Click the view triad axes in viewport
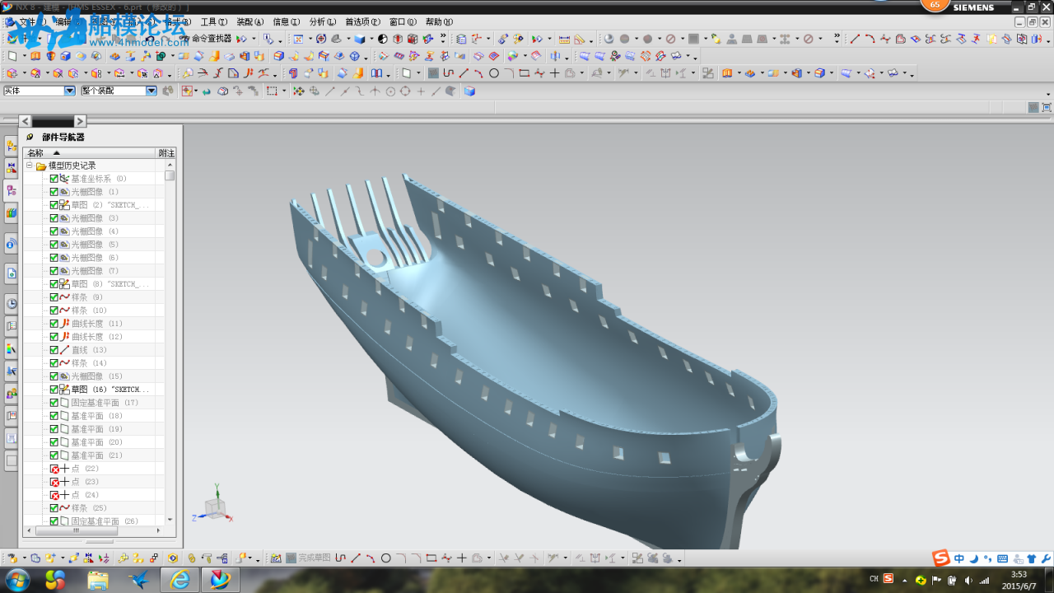The height and width of the screenshot is (593, 1054). tap(214, 504)
